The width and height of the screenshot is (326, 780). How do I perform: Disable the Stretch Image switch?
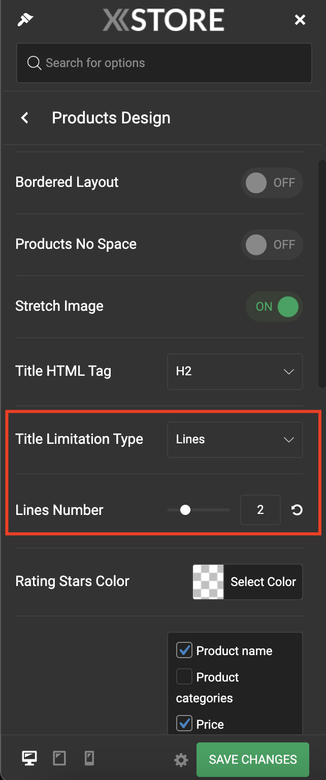click(274, 307)
